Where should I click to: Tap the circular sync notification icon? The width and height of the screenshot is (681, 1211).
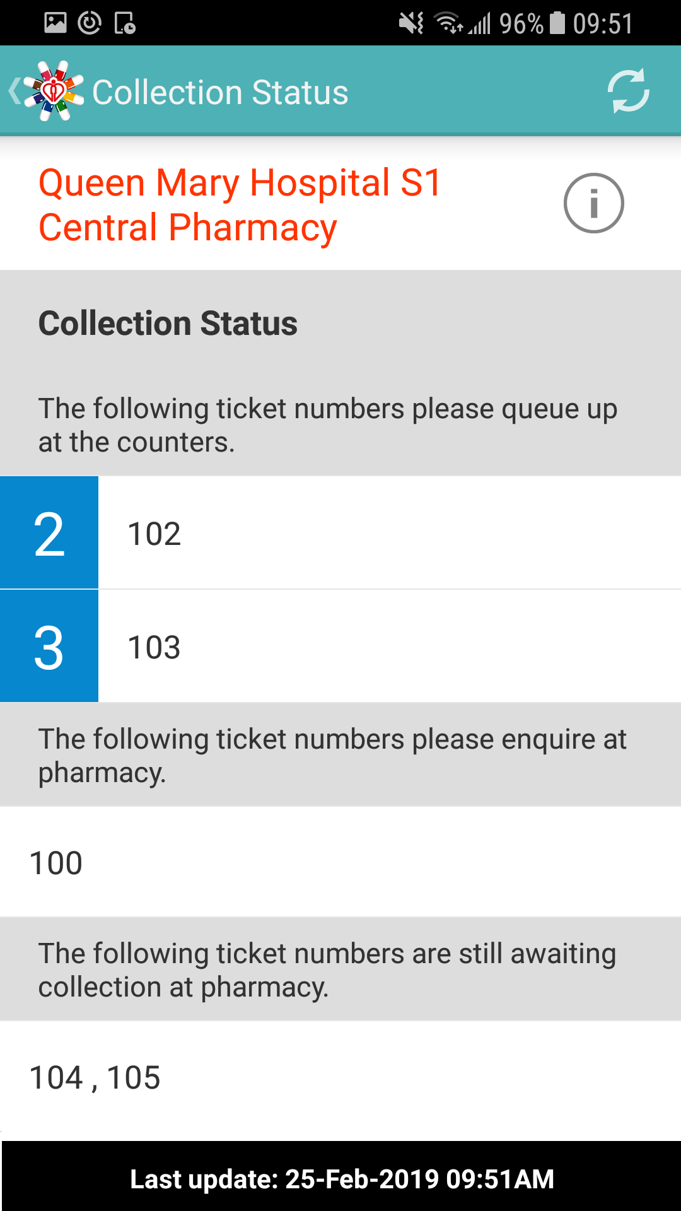90,23
